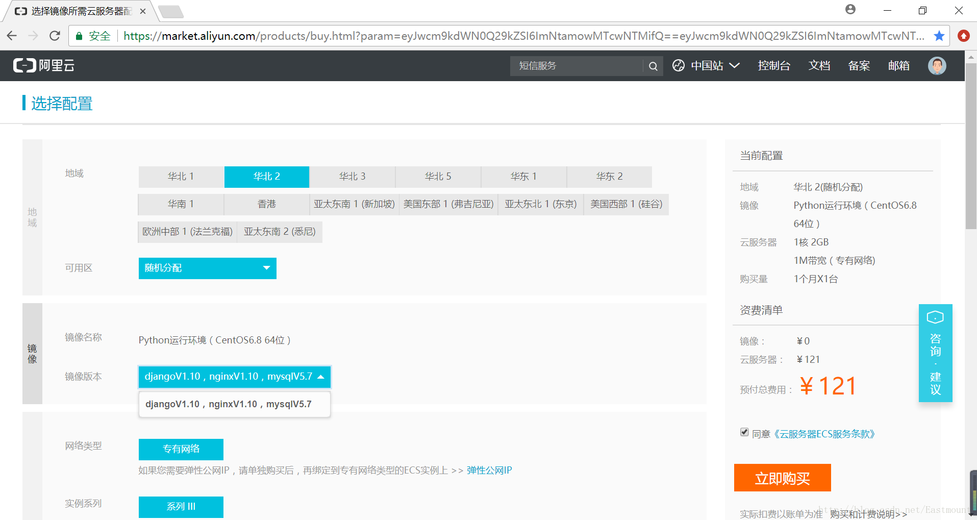977x520 pixels.
Task: Select region 华北 5
Action: click(438, 177)
